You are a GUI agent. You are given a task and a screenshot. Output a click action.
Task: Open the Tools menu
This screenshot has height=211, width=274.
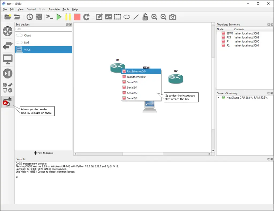(66, 9)
